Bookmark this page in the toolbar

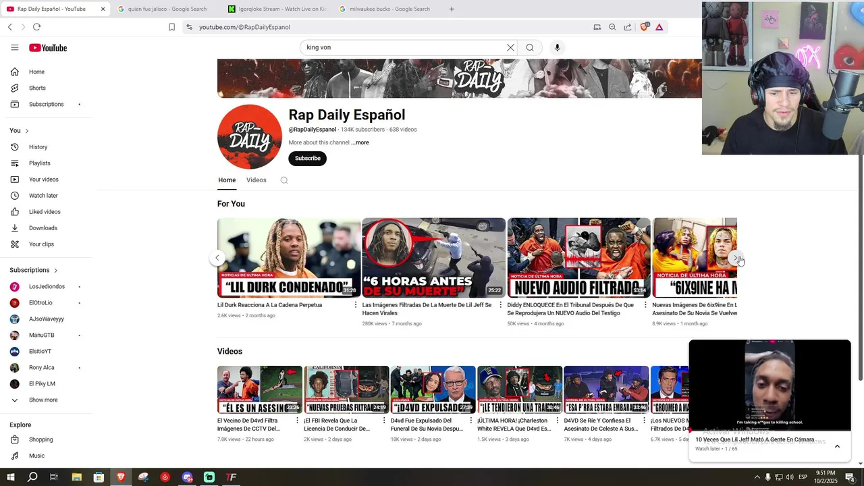point(171,27)
